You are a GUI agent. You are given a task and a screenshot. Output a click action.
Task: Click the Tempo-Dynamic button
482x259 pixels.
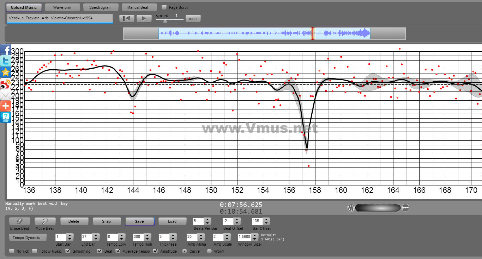coord(27,238)
